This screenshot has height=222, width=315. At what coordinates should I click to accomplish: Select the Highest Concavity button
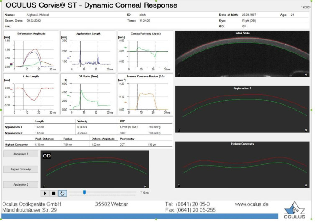(21, 169)
